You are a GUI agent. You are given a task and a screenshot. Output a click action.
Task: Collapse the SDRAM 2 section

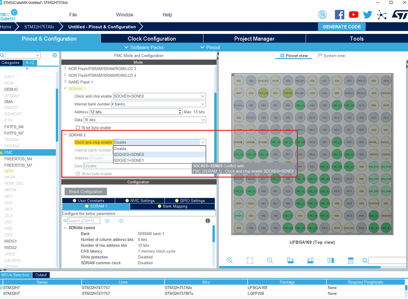65,135
